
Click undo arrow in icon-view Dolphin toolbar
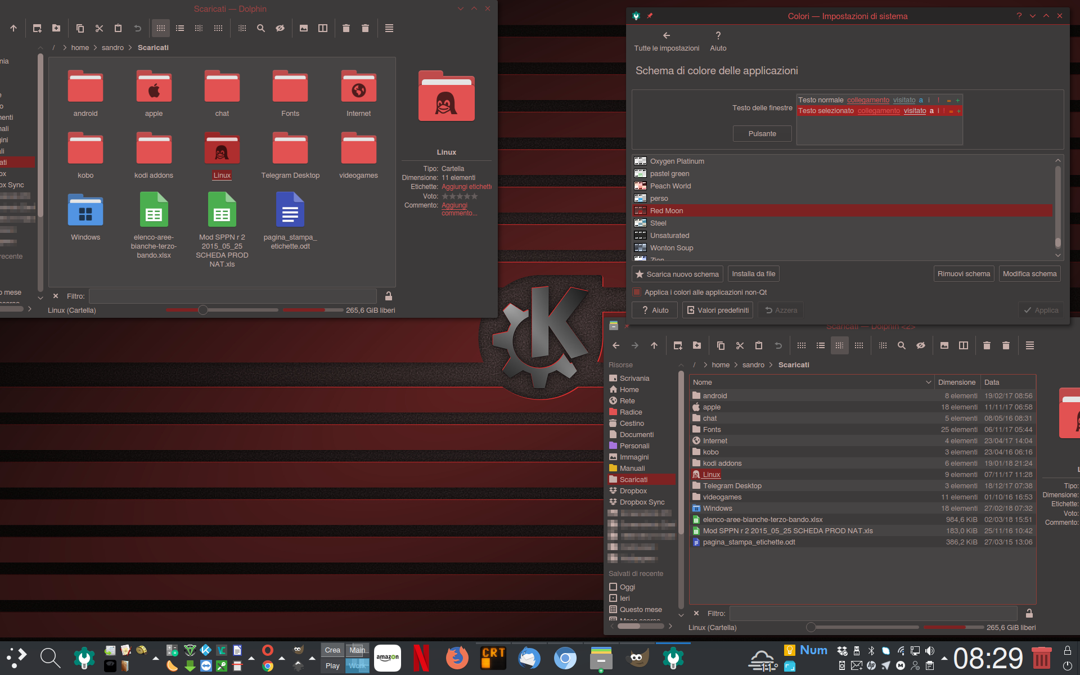coord(137,28)
